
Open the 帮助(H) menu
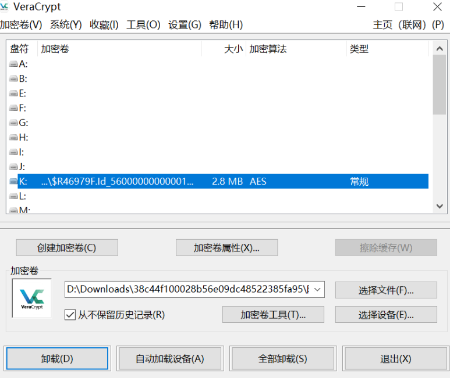(x=226, y=25)
